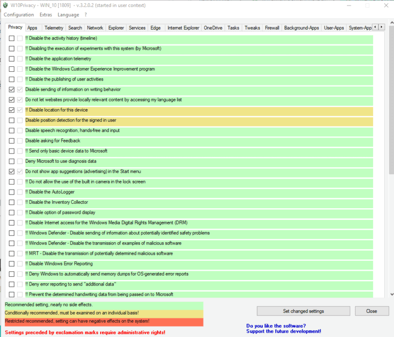This screenshot has width=394, height=337.
Task: Open the Extras menu
Action: pos(46,15)
